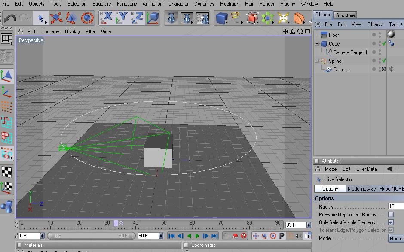Open the MoGraph menu

point(229,4)
